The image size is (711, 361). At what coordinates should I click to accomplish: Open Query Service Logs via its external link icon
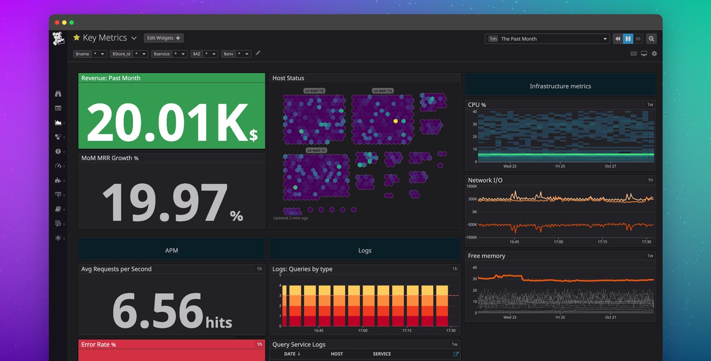pos(456,354)
